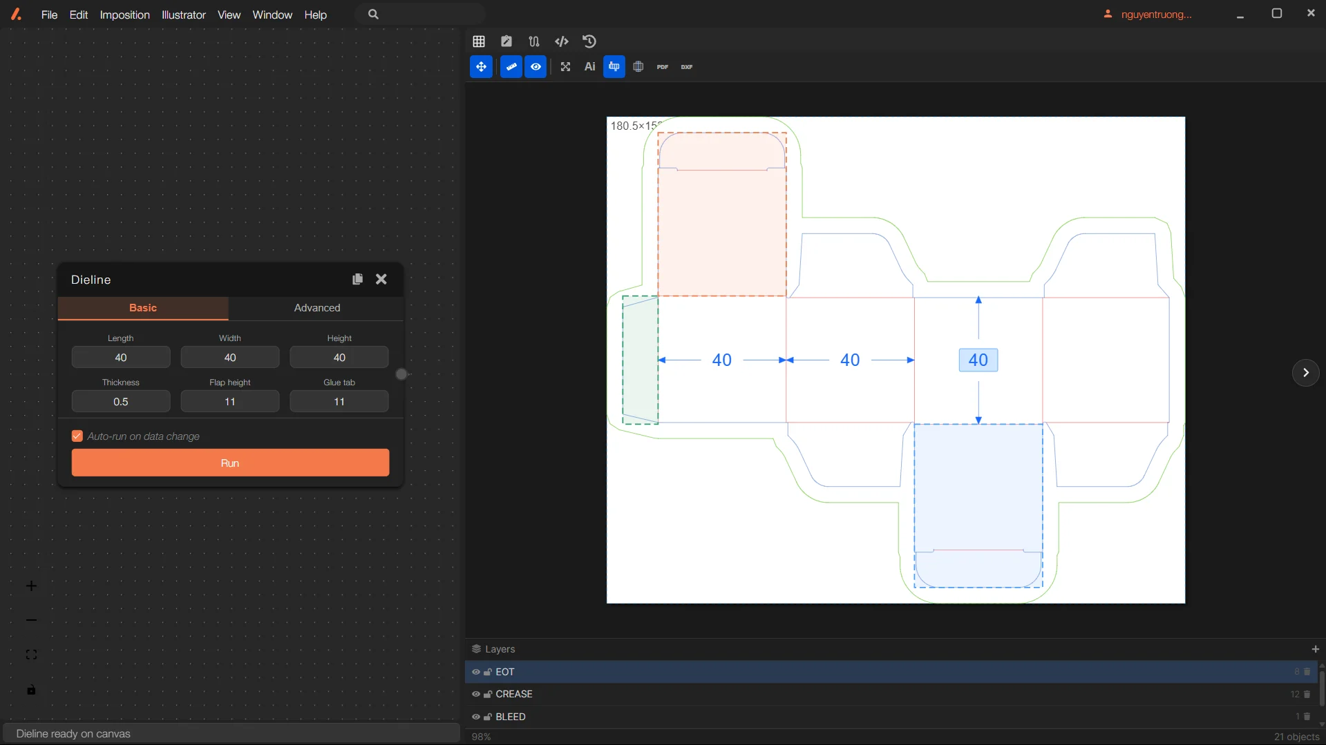This screenshot has width=1326, height=745.
Task: Toggle the canvas lock icon
Action: coord(31,690)
